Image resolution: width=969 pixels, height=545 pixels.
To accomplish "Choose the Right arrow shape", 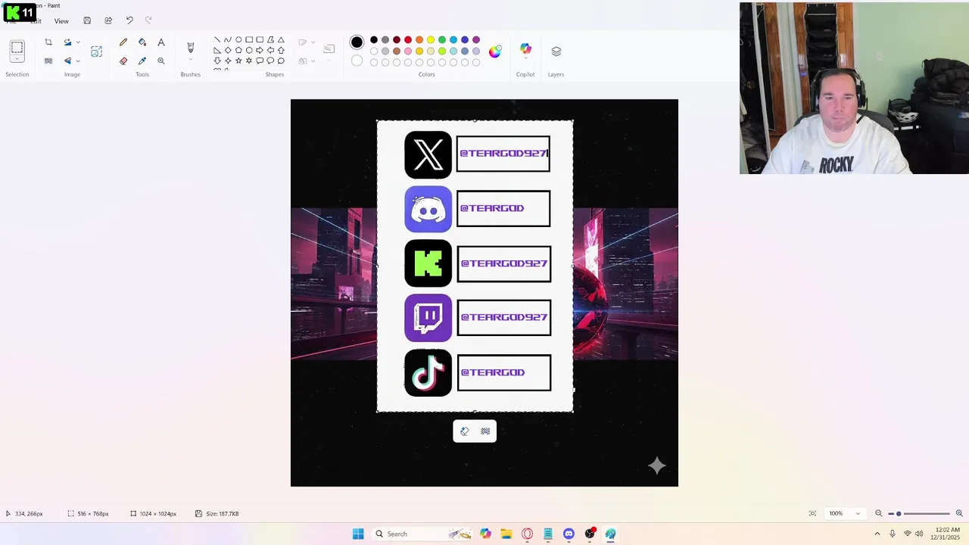I will pos(260,51).
